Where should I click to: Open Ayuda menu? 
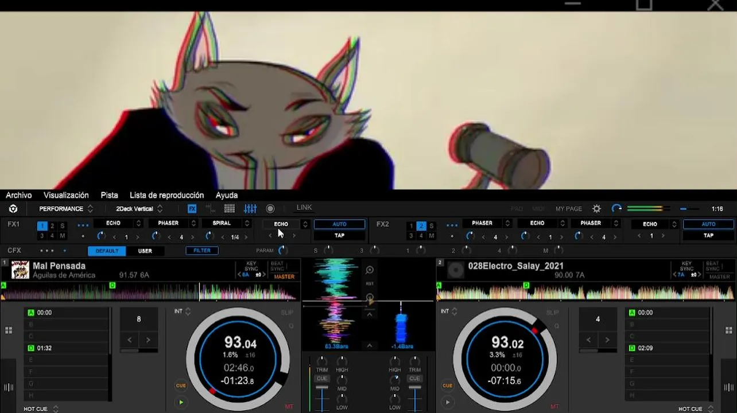pos(227,195)
